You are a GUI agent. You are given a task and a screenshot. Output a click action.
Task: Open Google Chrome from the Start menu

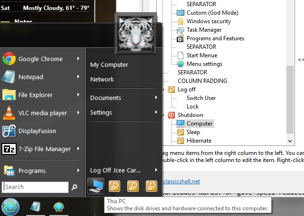(40, 59)
